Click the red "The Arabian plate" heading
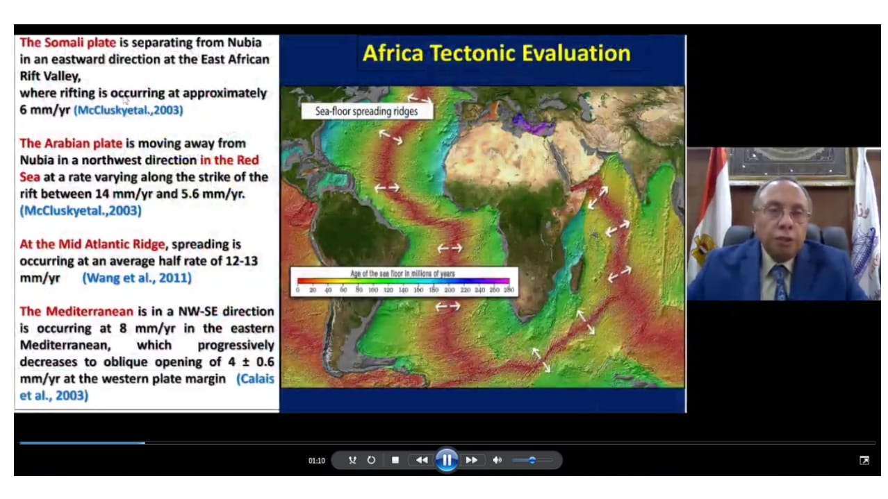Screen dimensions: 888x499 [71, 143]
